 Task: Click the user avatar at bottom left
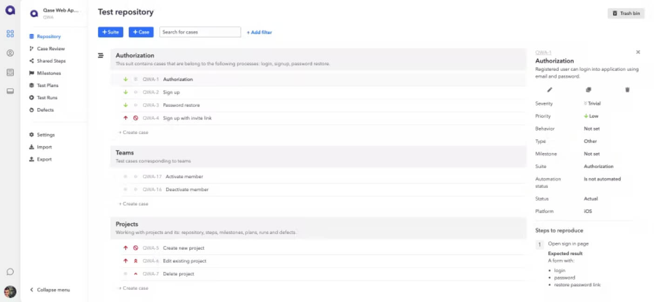click(x=10, y=292)
